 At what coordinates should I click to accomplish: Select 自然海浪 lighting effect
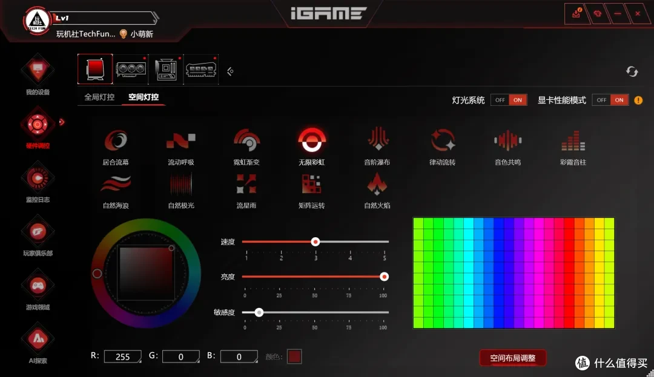[x=116, y=192]
